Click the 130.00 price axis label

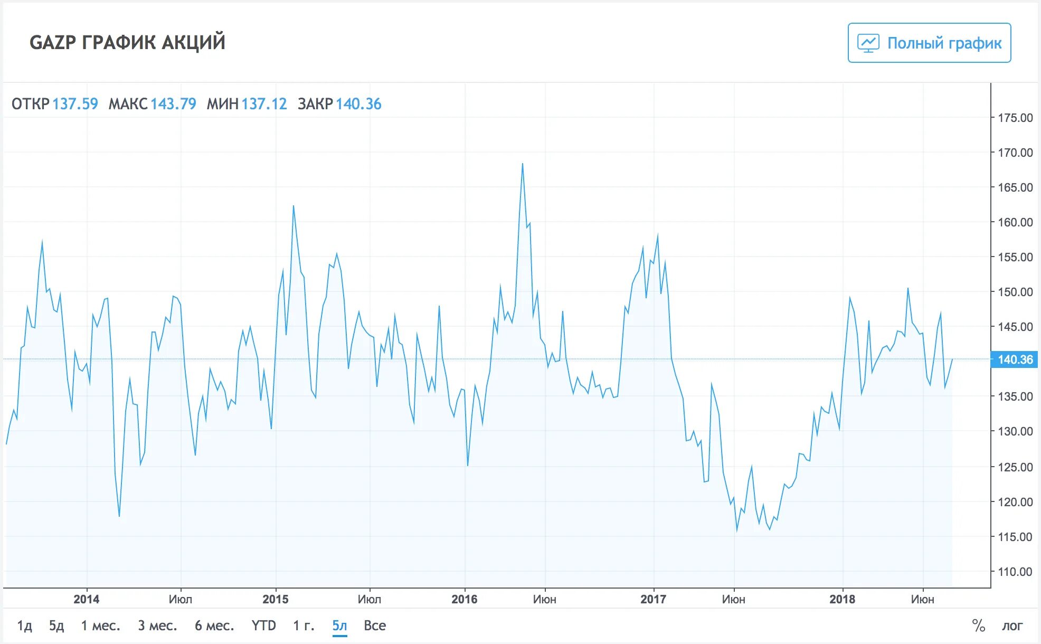pyautogui.click(x=1015, y=431)
